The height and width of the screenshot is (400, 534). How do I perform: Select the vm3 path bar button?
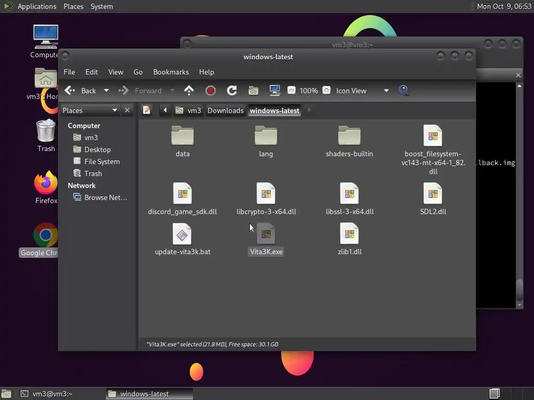(x=188, y=110)
